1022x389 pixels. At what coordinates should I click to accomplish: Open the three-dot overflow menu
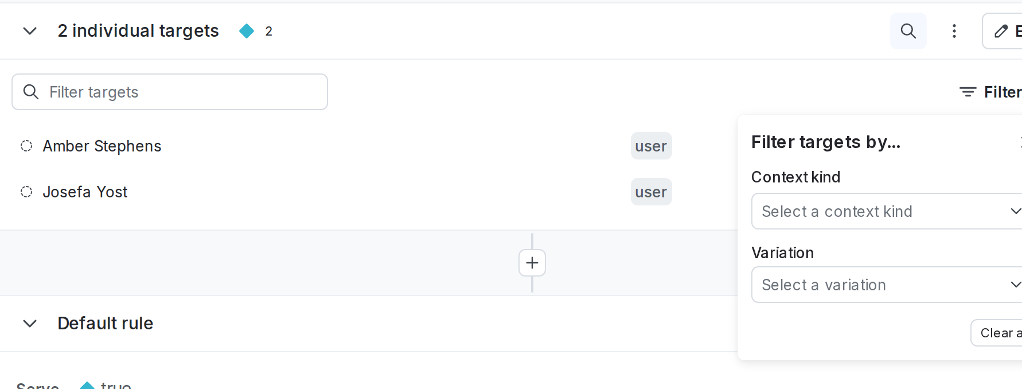pos(953,31)
